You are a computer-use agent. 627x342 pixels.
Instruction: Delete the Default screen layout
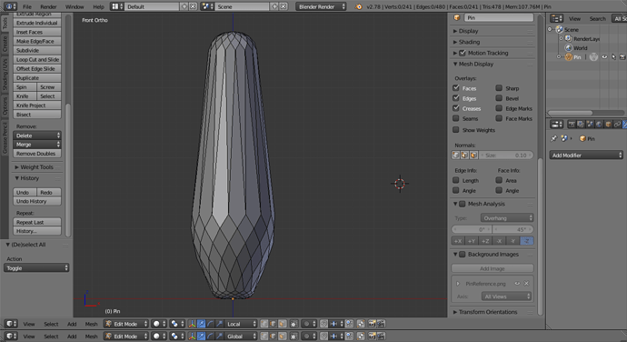pos(193,6)
